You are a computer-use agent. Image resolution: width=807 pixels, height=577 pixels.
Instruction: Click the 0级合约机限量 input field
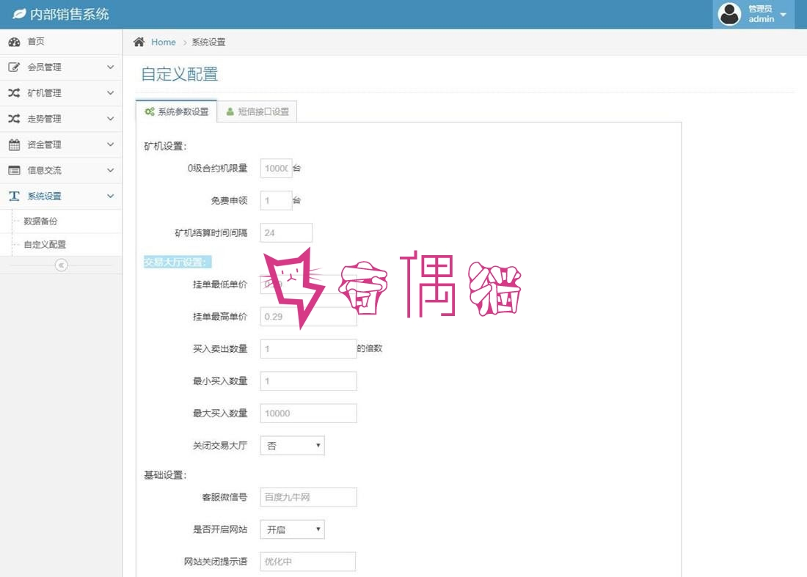(x=277, y=168)
